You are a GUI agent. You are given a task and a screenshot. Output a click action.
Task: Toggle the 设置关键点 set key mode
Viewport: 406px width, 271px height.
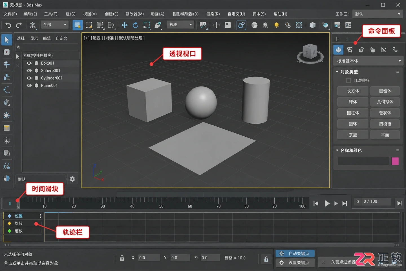(295, 263)
